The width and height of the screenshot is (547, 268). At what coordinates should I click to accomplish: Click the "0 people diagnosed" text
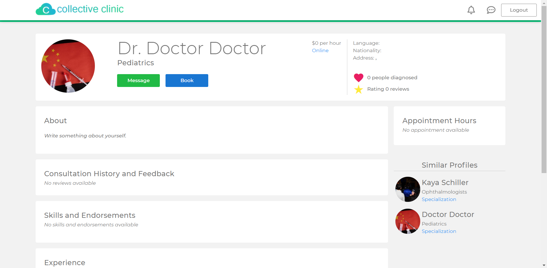coord(392,78)
